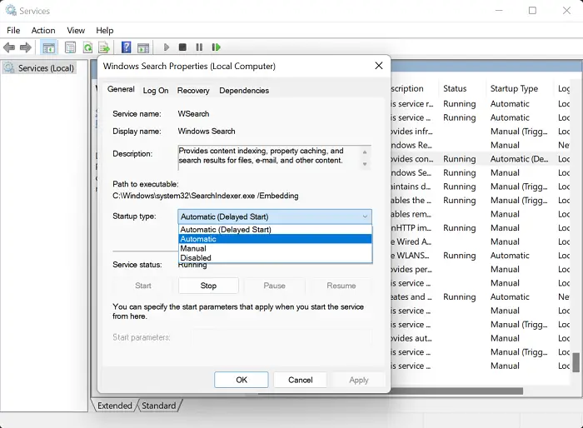Select the row with description 'e Wired A...'
583x428 pixels.
[x=480, y=241]
